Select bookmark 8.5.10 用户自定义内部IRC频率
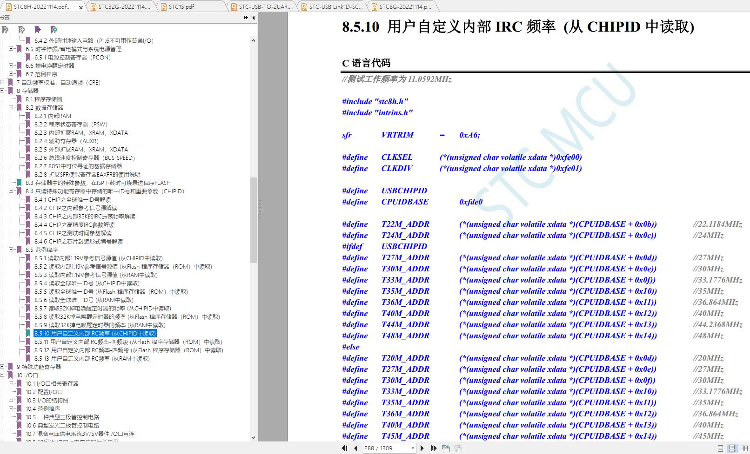Screen dimensions: 750x454 [95, 333]
